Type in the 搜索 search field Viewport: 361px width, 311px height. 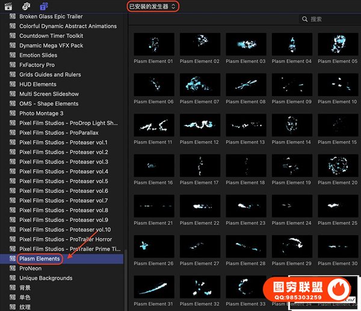[x=331, y=20]
